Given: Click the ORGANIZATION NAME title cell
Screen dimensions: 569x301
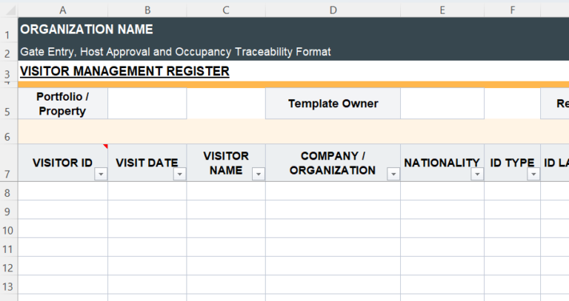Looking at the screenshot, I should click(x=87, y=30).
